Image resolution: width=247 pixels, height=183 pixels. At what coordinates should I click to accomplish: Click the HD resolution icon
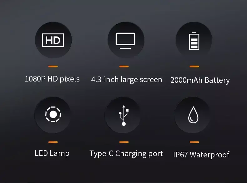pyautogui.click(x=53, y=40)
